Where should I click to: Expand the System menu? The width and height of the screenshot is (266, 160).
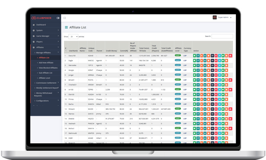pyautogui.click(x=46, y=30)
